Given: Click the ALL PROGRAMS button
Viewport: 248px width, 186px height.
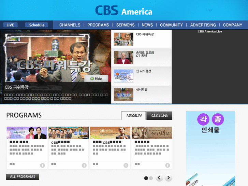Looking at the screenshot, I should click(x=23, y=177).
